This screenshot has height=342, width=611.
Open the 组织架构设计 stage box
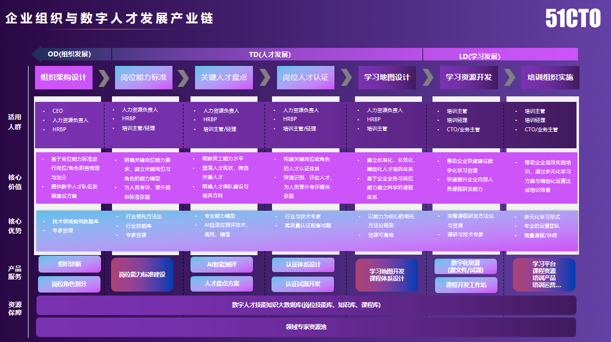[x=63, y=77]
